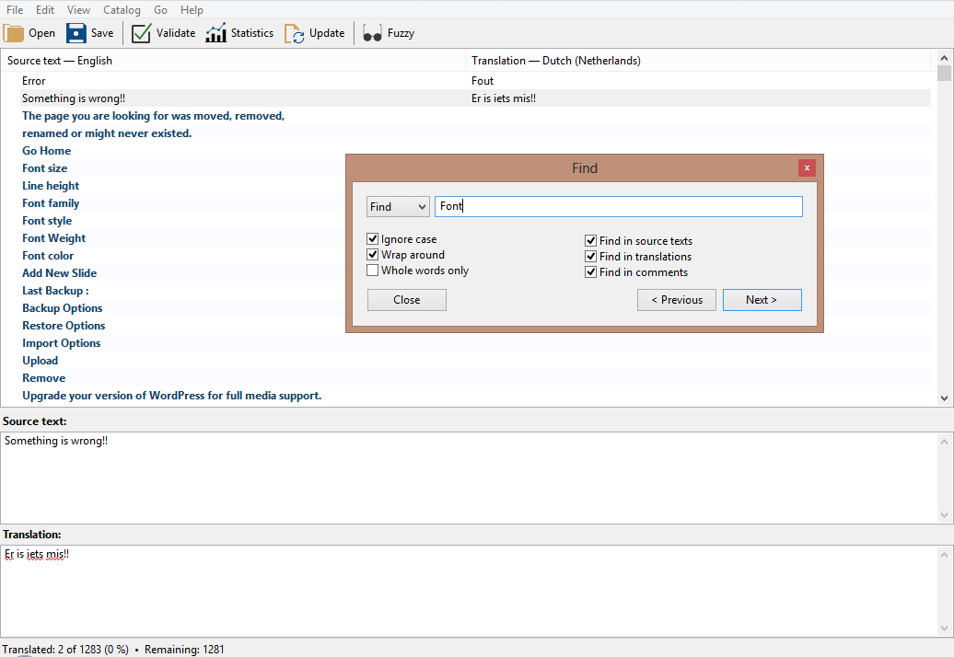954x657 pixels.
Task: Uncheck the Ignore case checkbox
Action: click(373, 239)
